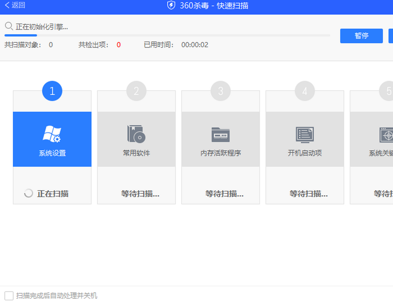The image size is (393, 302).
Task: Click the common software disc icon
Action: point(136,134)
